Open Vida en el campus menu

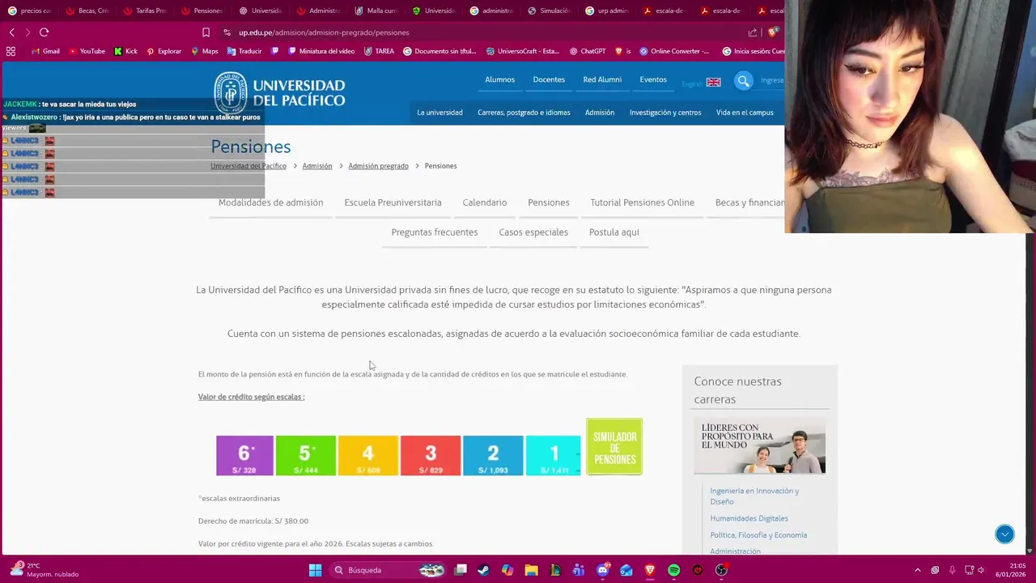point(745,113)
